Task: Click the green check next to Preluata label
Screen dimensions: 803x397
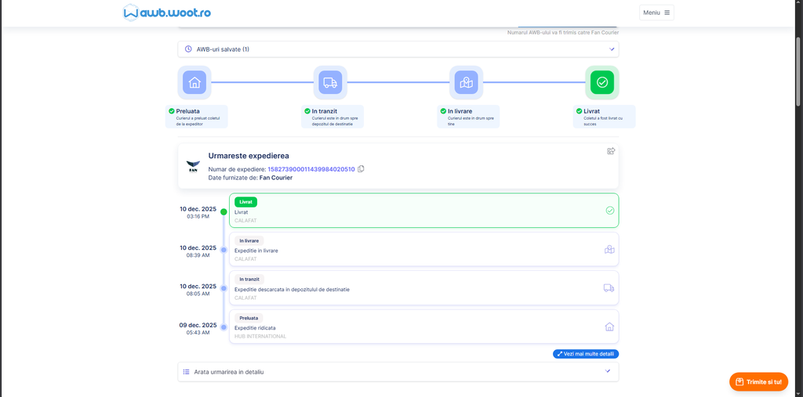Action: tap(172, 110)
